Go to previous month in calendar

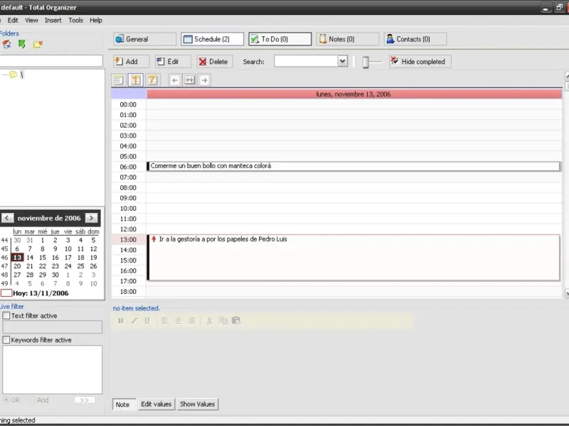pyautogui.click(x=7, y=218)
